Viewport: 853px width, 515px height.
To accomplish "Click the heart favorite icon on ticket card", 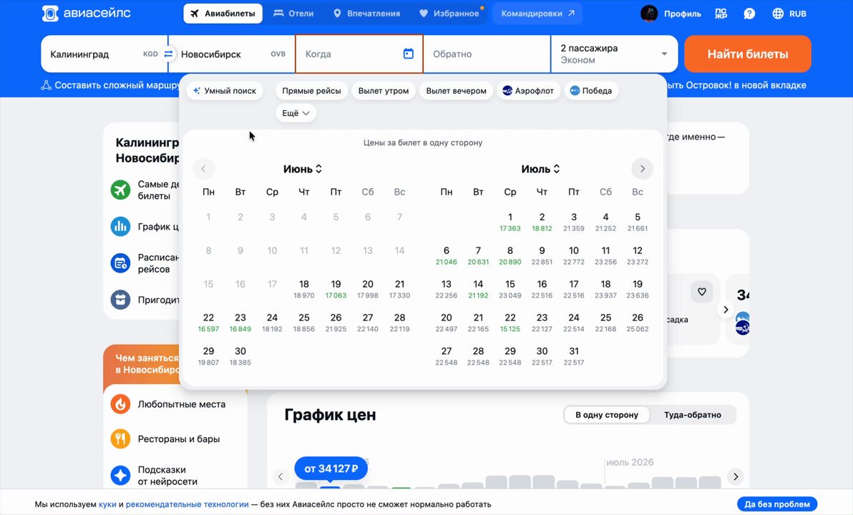I will pos(702,292).
